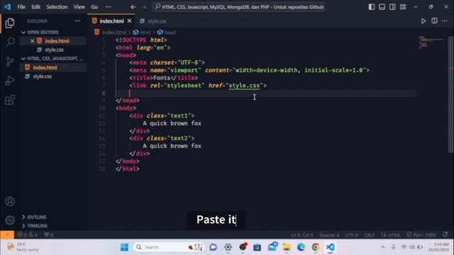Click the html breadcrumb symbol
454x255 pixels.
pyautogui.click(x=142, y=33)
